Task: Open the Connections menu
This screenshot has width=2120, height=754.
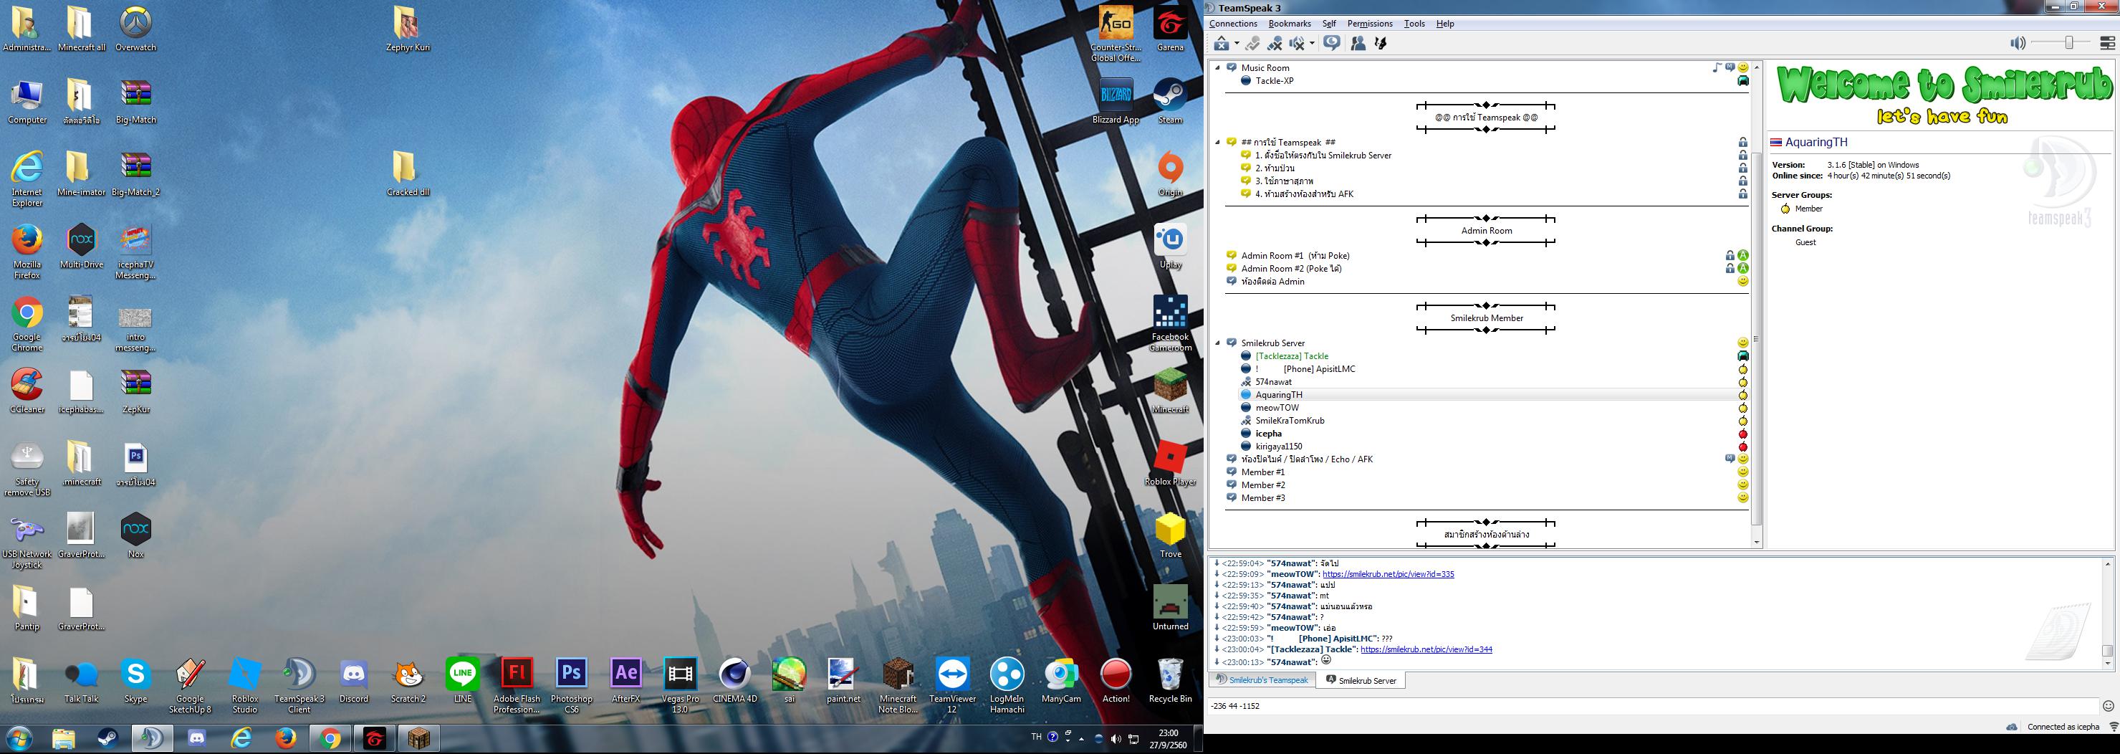Action: pos(1233,24)
